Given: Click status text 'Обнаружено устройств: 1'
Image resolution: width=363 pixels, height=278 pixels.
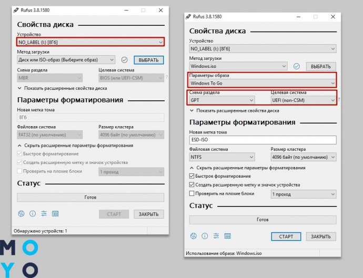Looking at the screenshot, I should coord(41,231).
